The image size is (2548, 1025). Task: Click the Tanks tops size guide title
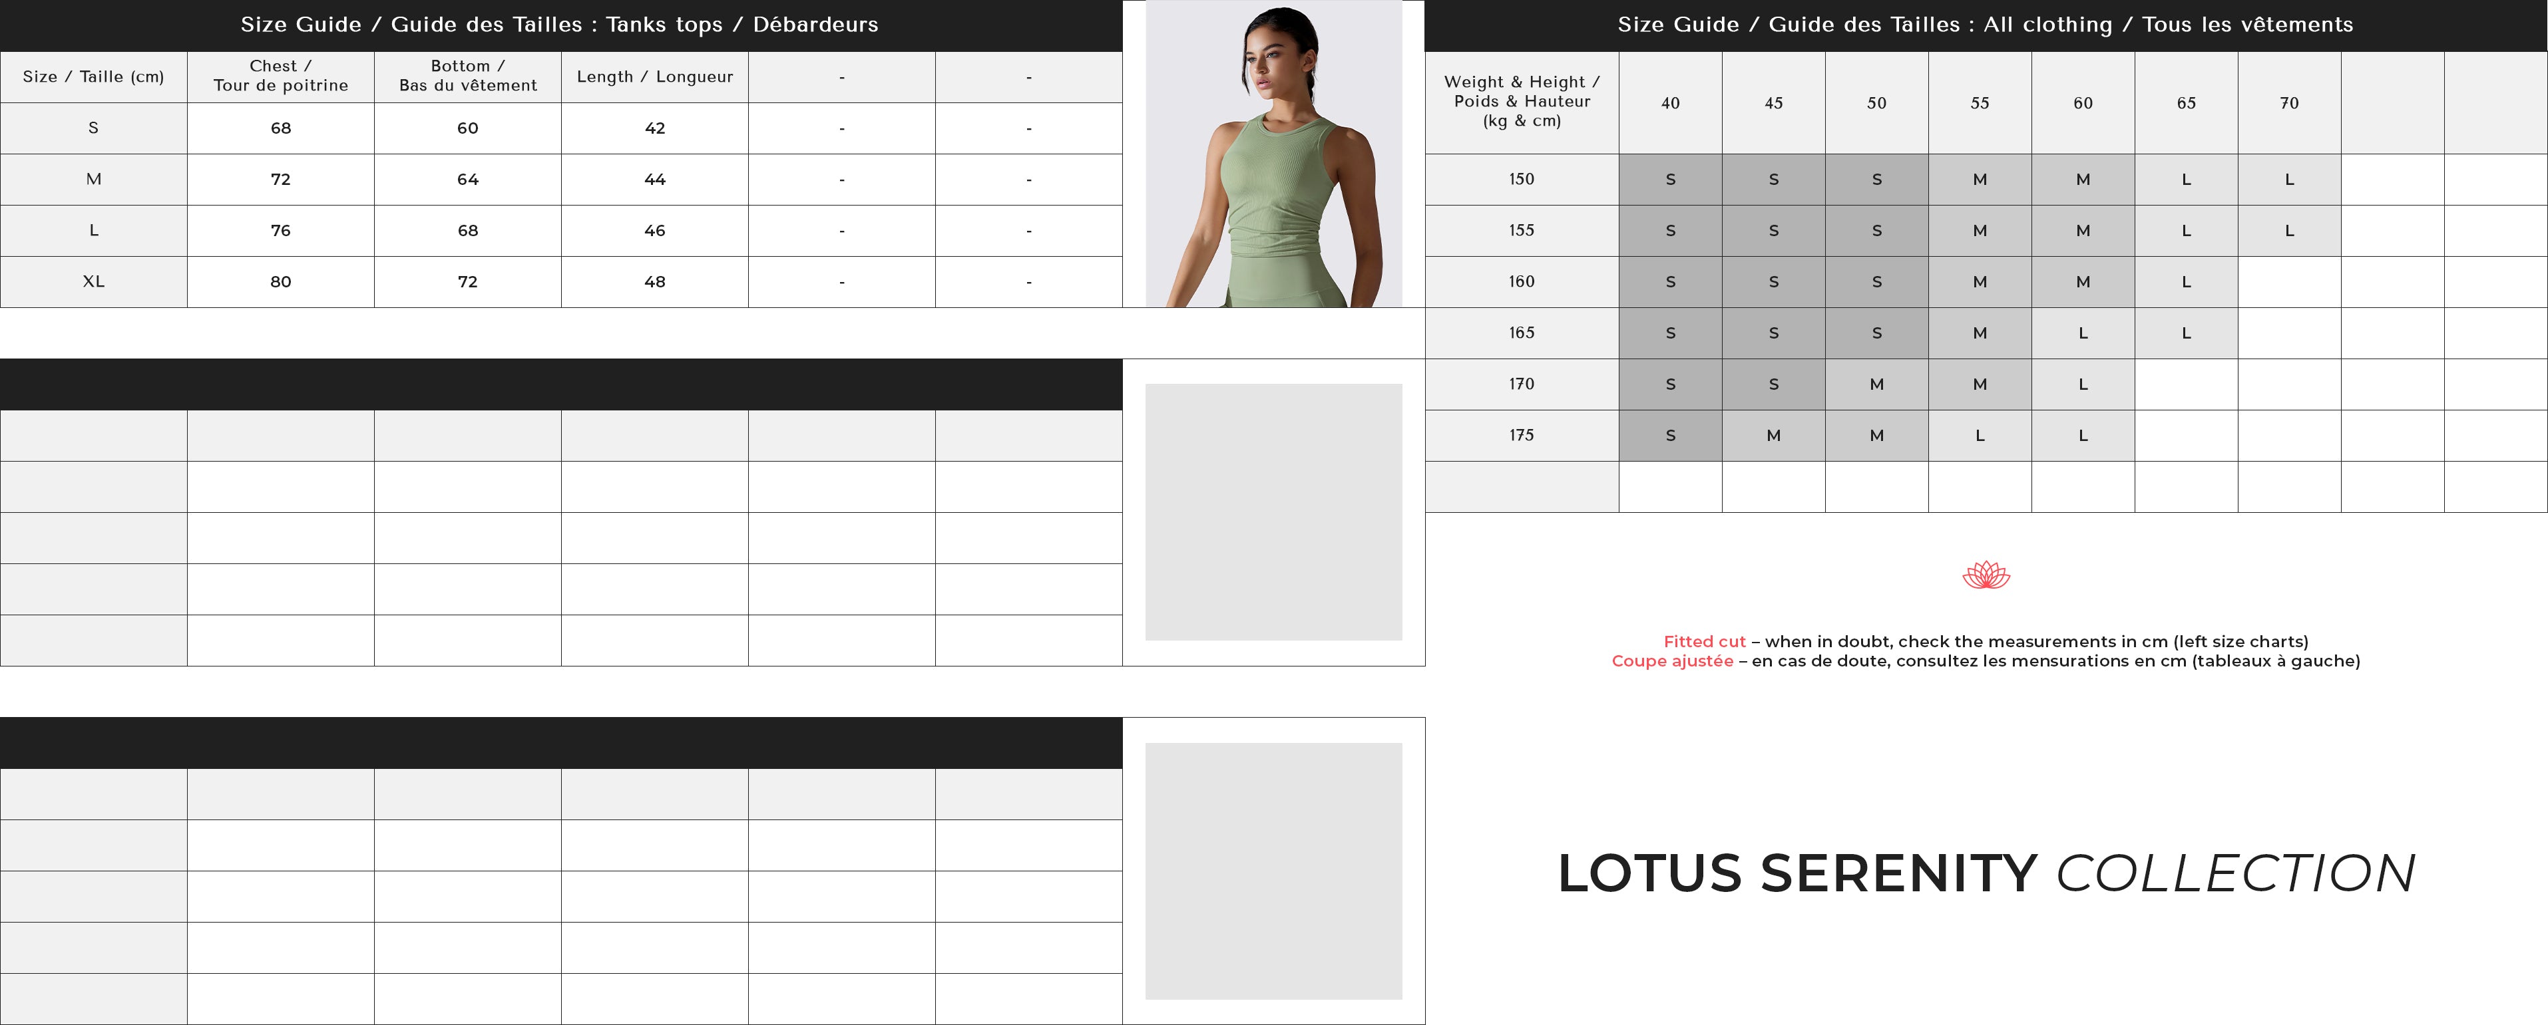click(x=559, y=25)
